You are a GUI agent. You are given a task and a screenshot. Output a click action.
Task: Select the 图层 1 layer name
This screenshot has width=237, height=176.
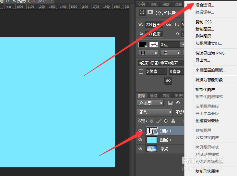click(165, 140)
